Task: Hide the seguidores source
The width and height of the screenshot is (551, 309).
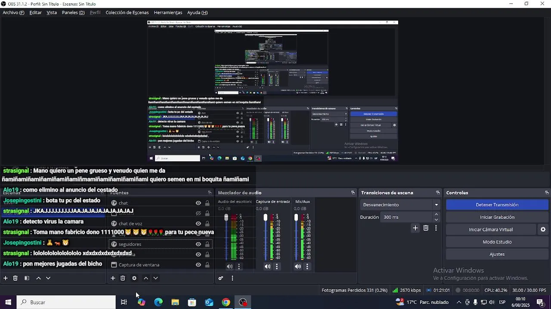Action: click(x=198, y=244)
